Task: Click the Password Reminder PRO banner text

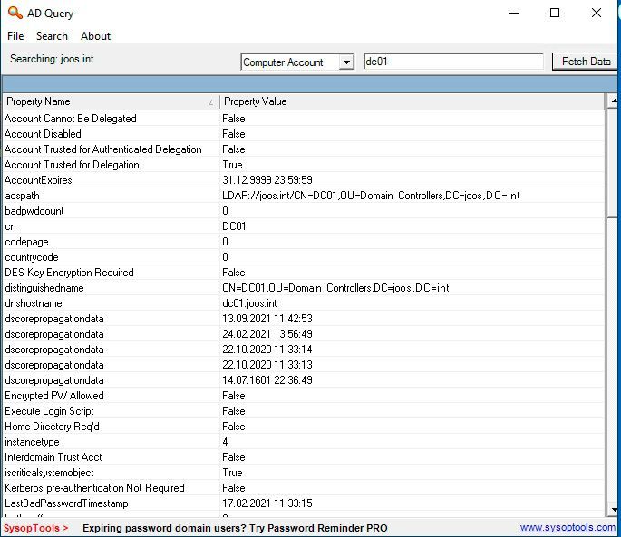Action: tap(235, 528)
